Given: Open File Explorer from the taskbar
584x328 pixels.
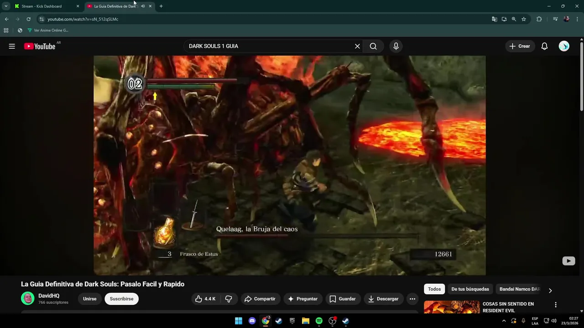Looking at the screenshot, I should [x=306, y=321].
